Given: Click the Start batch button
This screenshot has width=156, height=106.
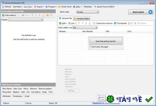Looking at the screenshot, I should [x=141, y=12].
